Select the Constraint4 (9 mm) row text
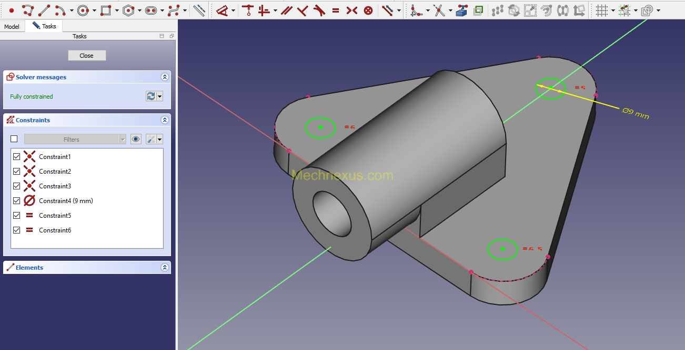This screenshot has height=350, width=685. pyautogui.click(x=66, y=200)
